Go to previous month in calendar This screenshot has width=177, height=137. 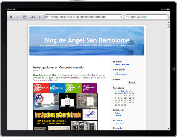click(117, 91)
